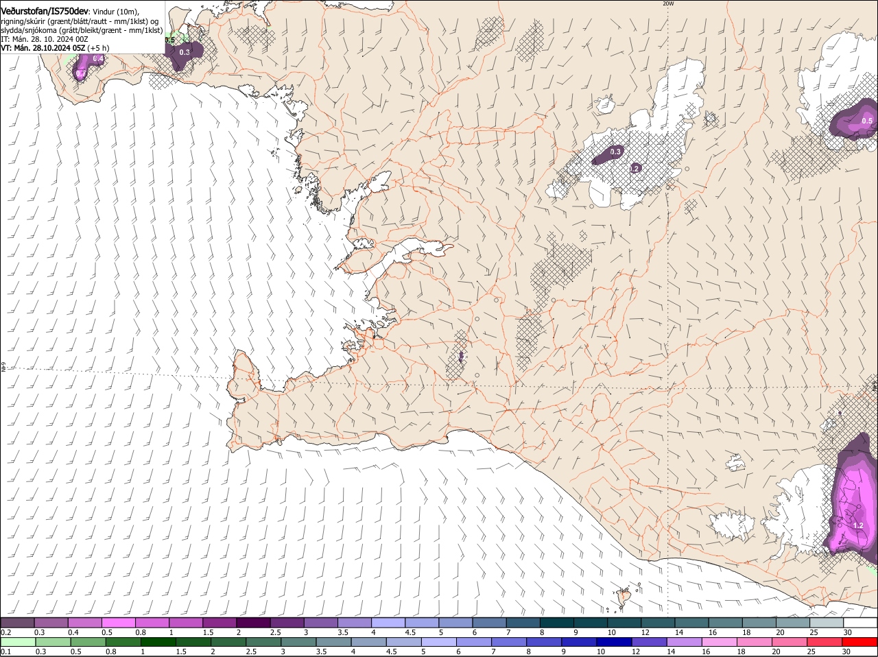Click the 0.5 value in the purple blob at right edge
Image resolution: width=878 pixels, height=657 pixels.
[x=867, y=121]
